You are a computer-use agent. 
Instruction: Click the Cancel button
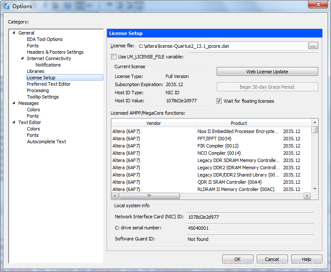(272, 259)
